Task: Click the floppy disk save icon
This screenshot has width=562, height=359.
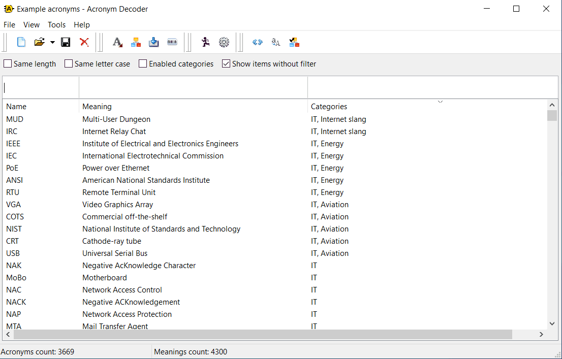Action: click(x=66, y=42)
